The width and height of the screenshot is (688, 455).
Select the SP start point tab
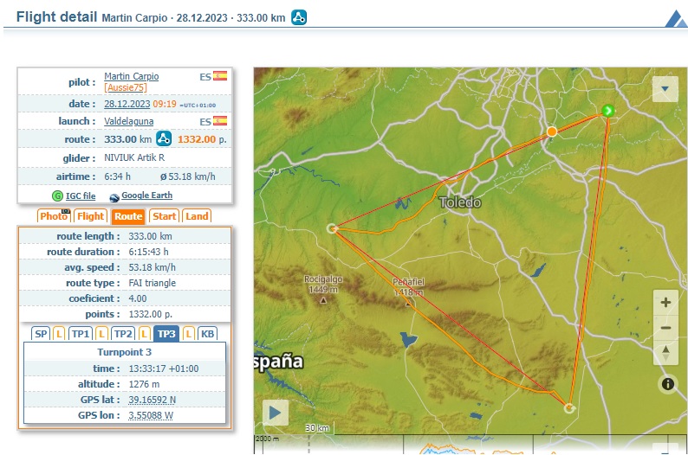tap(41, 334)
